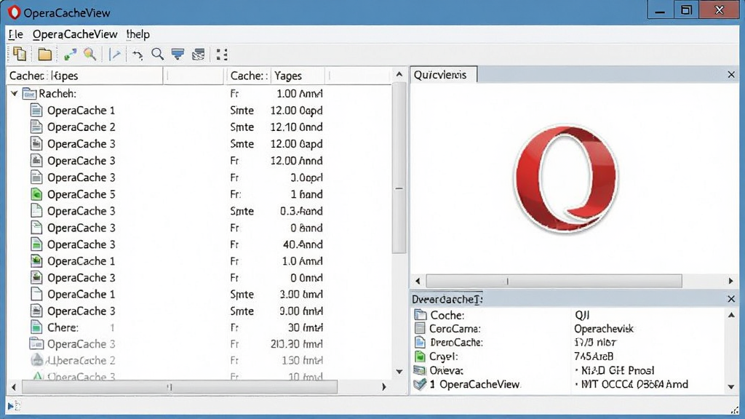Click the blue angled line toolbar icon
Image resolution: width=745 pixels, height=419 pixels.
[115, 54]
